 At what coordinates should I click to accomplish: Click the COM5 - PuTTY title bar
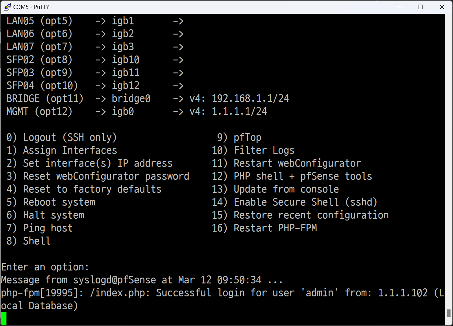pyautogui.click(x=197, y=7)
